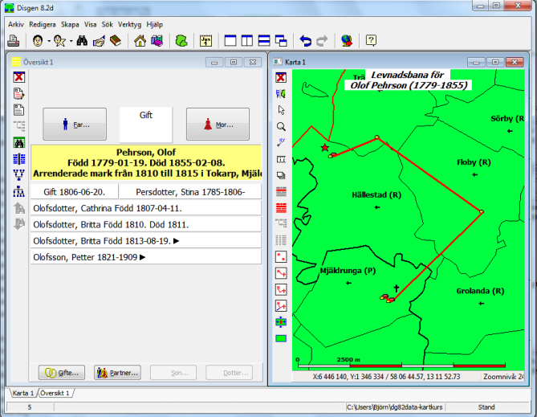This screenshot has width=537, height=417.
Task: Click the house home icon in toolbar
Action: [140, 41]
